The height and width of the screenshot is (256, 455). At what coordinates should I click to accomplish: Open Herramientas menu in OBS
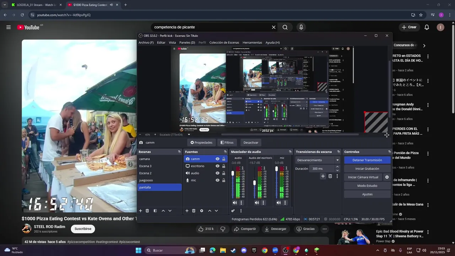pos(252,42)
